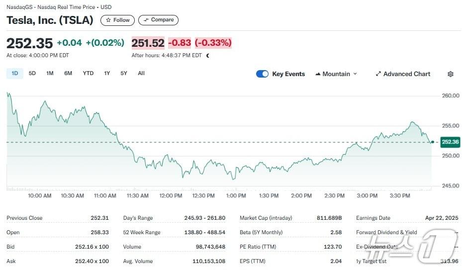Switch chart to the 1Y range
464x270 pixels.
point(107,74)
